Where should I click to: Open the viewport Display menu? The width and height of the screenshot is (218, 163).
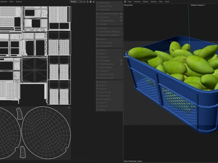pyautogui.click(x=145, y=1)
